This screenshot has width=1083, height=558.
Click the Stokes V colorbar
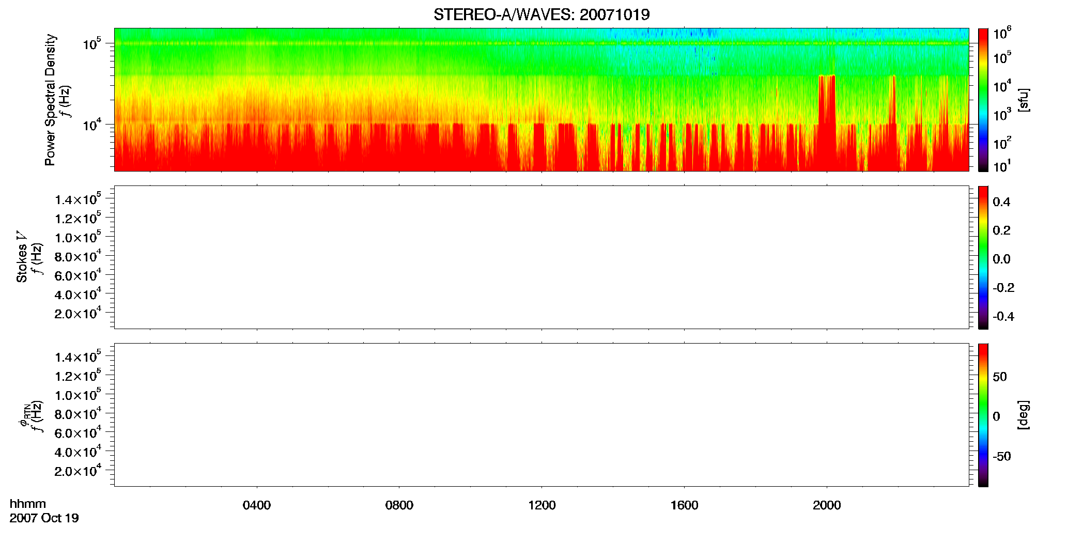coord(983,257)
